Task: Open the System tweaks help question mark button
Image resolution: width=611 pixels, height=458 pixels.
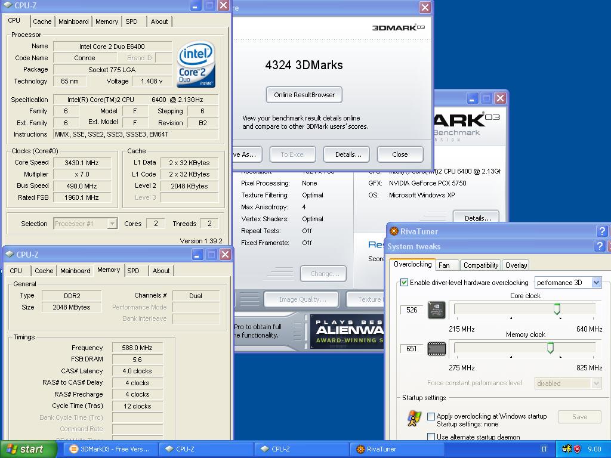Action: coord(599,246)
